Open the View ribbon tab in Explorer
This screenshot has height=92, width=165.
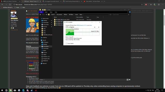click(x=56, y=12)
